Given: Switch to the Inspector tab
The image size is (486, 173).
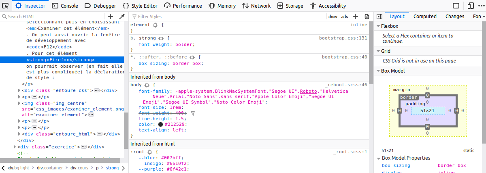Looking at the screenshot, I should pos(31,6).
